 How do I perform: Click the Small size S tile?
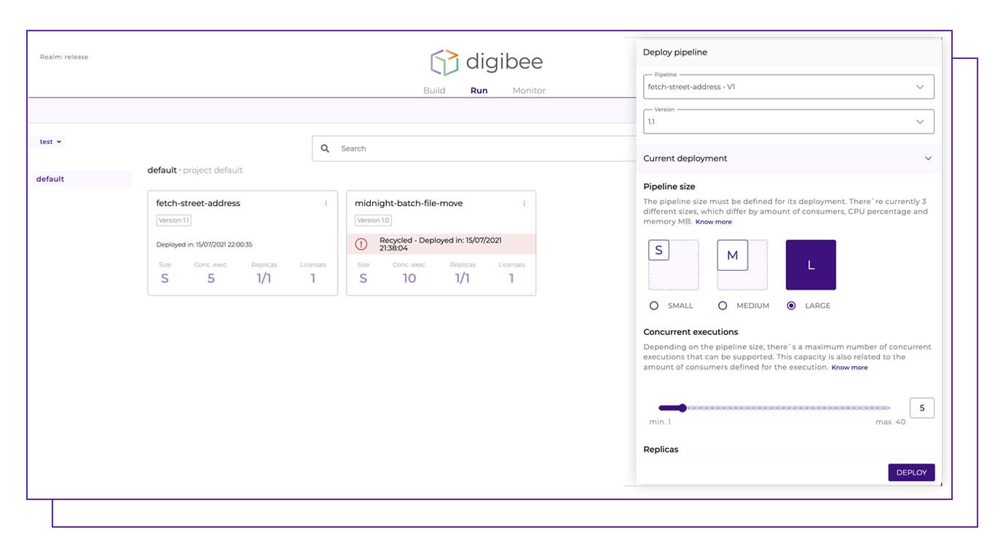coord(673,265)
